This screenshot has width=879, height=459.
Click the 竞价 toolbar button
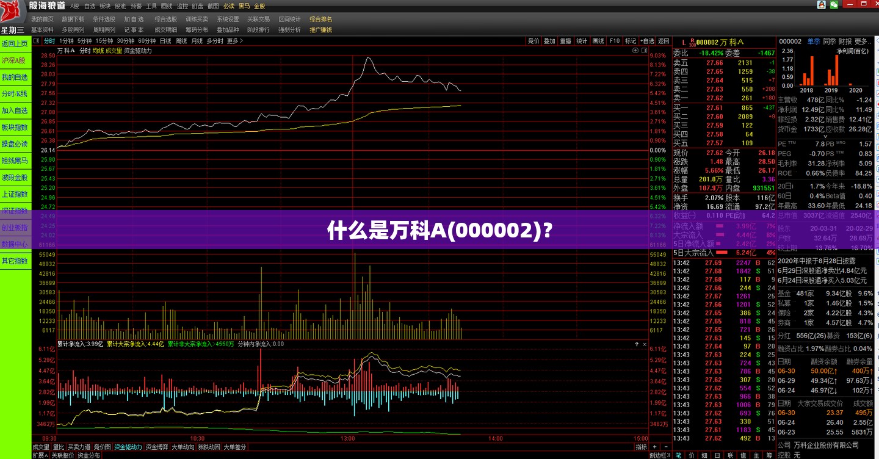point(534,41)
